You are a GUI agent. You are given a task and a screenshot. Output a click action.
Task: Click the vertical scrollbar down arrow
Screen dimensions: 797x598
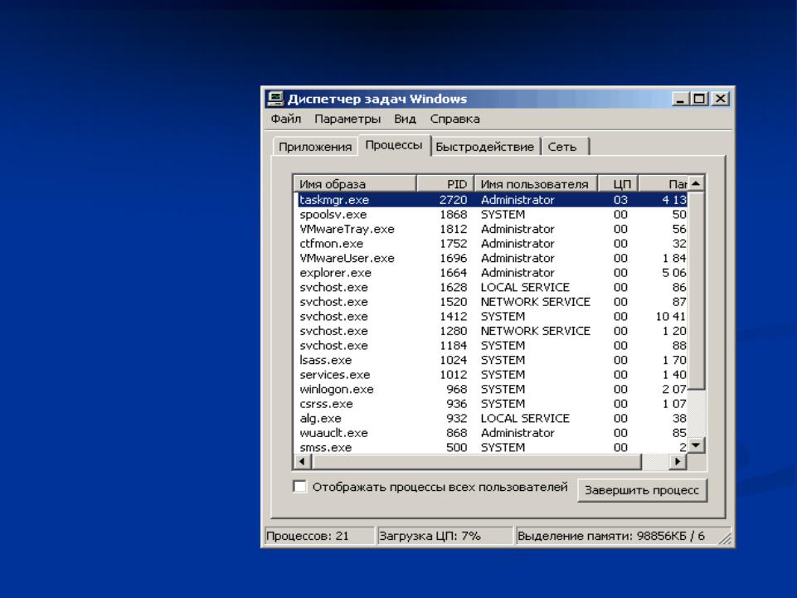(x=696, y=445)
